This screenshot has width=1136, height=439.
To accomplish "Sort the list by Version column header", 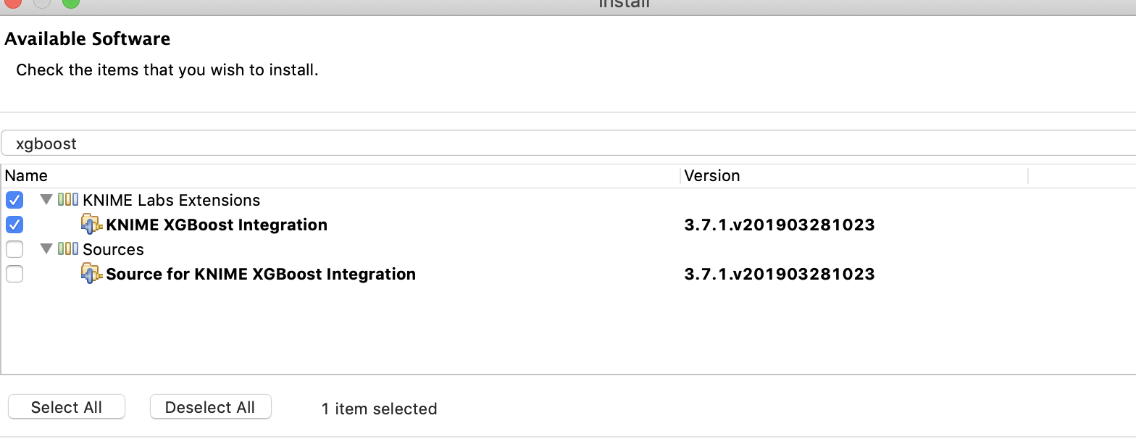I will (x=854, y=175).
